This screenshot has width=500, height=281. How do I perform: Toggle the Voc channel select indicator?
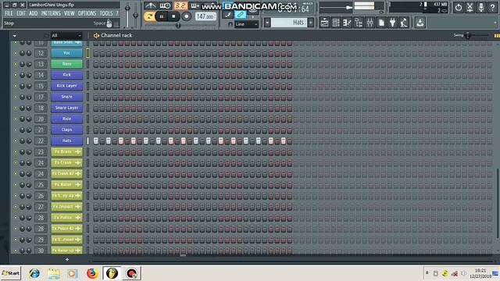pyautogui.click(x=87, y=53)
